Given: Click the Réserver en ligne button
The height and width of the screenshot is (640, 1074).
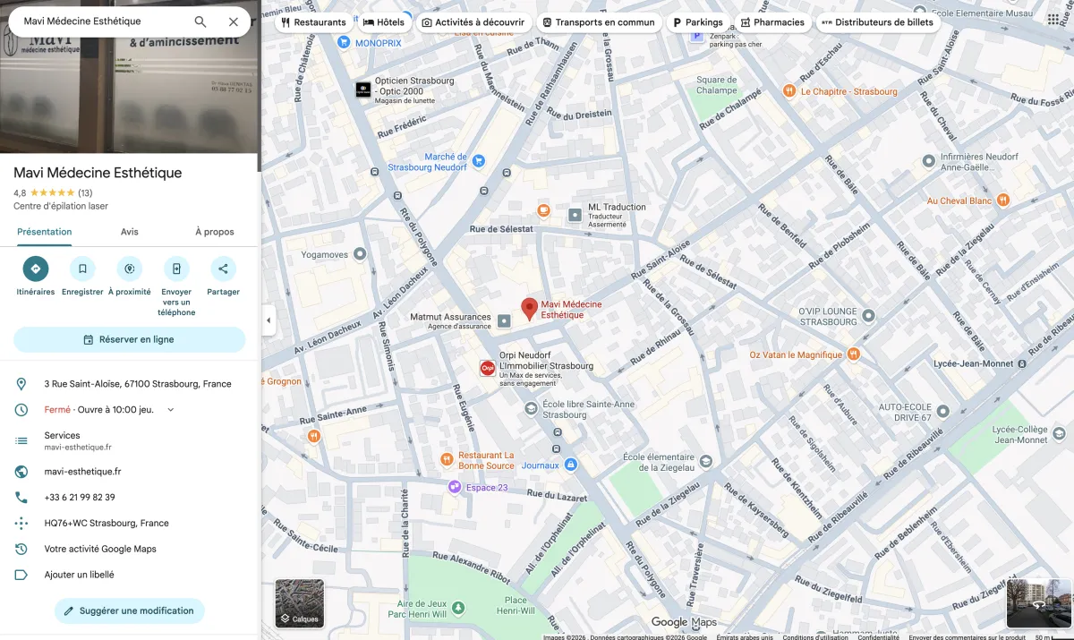Looking at the screenshot, I should coord(129,339).
